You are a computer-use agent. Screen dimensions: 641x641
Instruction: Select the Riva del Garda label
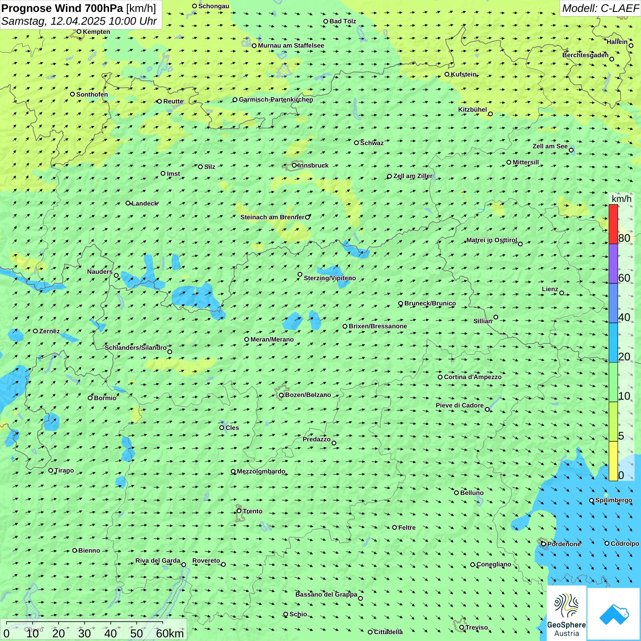tap(158, 560)
